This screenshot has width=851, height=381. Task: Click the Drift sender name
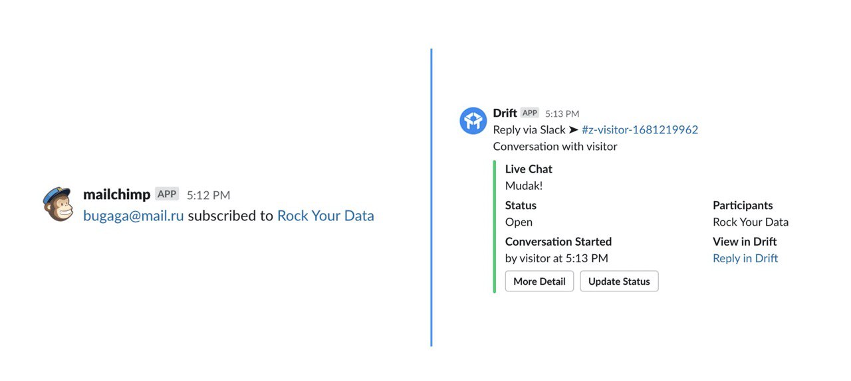[505, 114]
